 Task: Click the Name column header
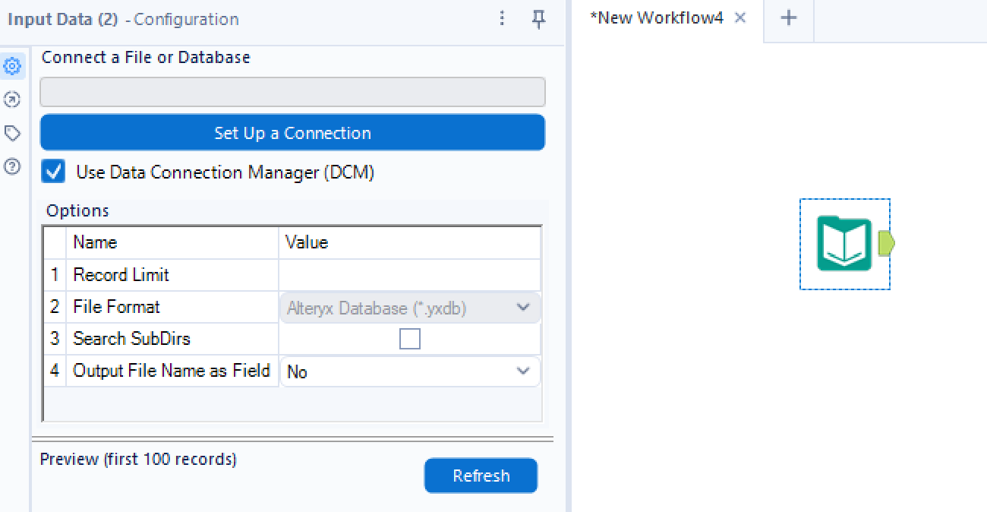95,242
